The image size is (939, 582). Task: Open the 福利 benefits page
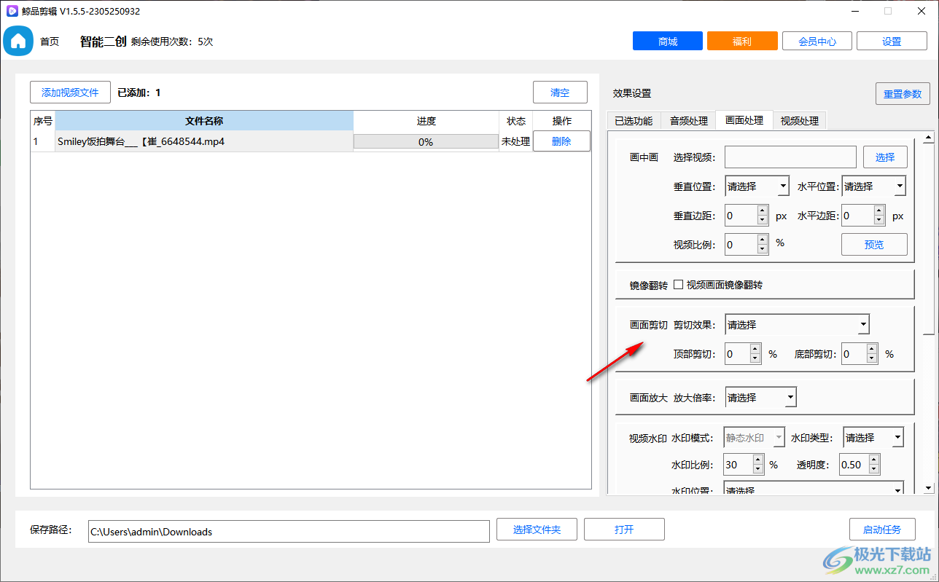click(x=742, y=42)
